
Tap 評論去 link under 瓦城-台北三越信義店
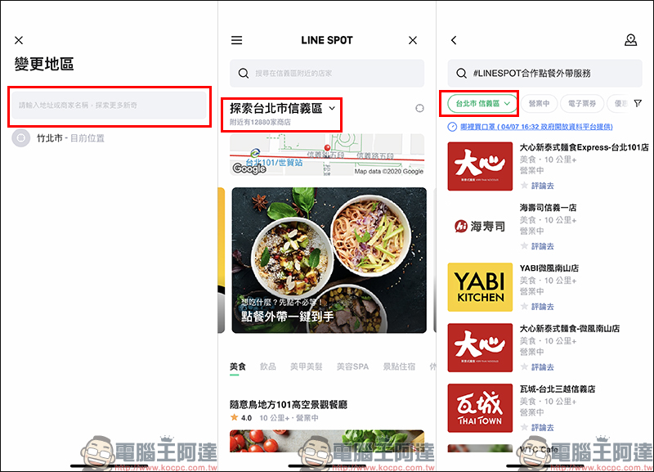543,428
